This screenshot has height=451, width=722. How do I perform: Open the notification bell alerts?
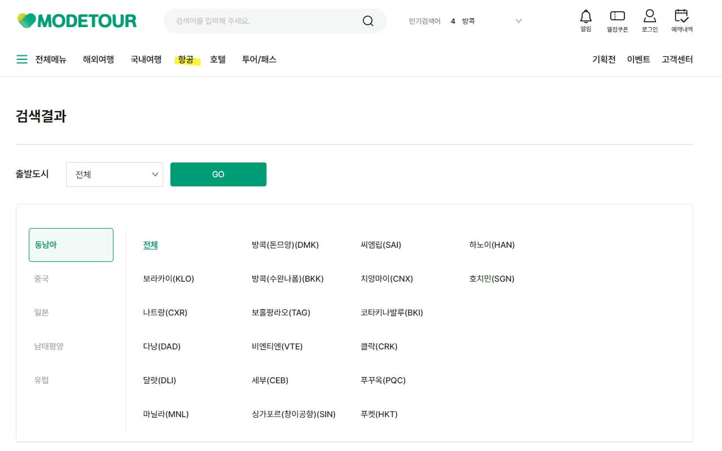pos(585,17)
